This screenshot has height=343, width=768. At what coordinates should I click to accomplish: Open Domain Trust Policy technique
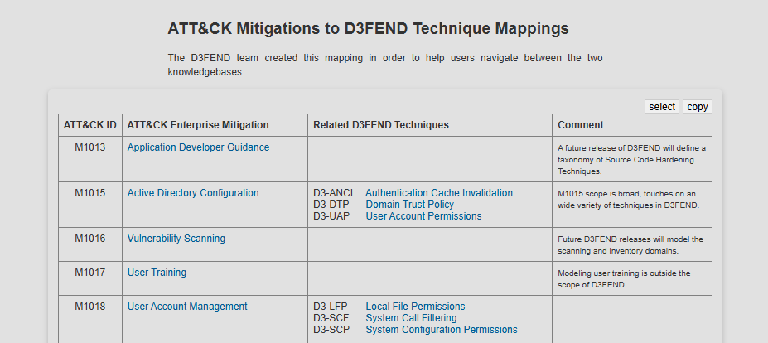[410, 205]
